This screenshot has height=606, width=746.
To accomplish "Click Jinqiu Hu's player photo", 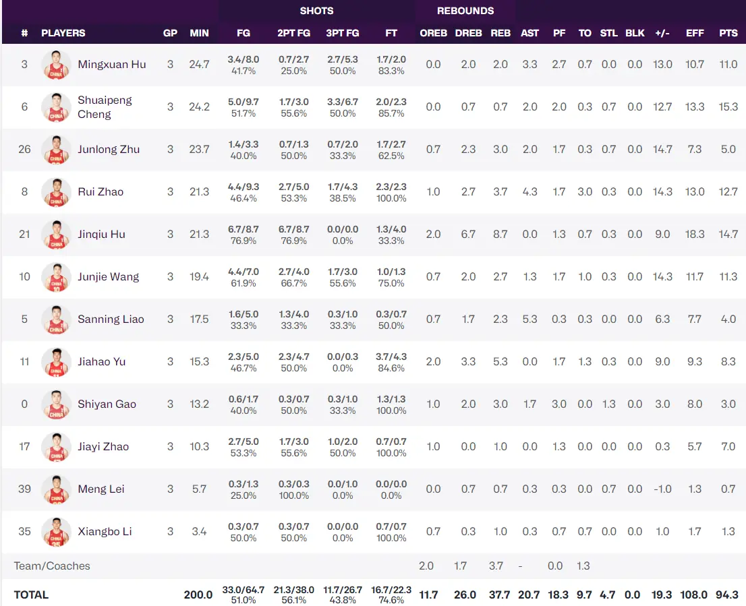I will point(56,235).
